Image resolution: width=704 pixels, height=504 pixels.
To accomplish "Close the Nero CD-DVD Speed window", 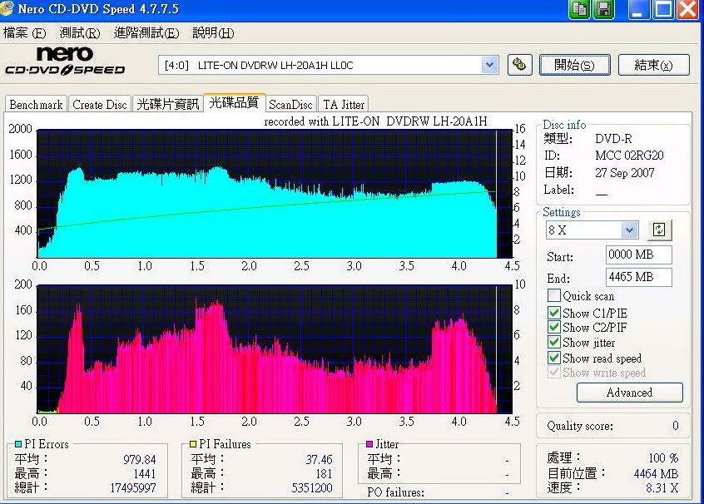I will coord(688,9).
